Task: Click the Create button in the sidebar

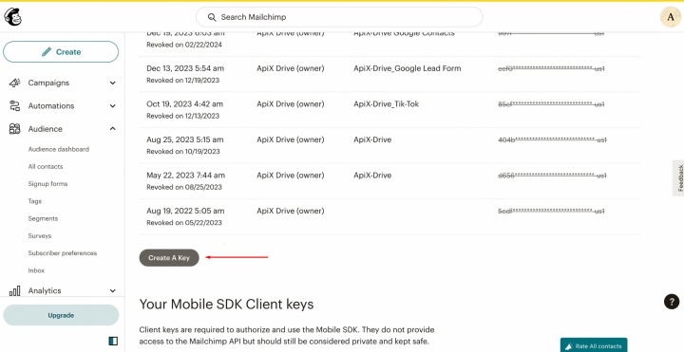Action: [x=61, y=52]
